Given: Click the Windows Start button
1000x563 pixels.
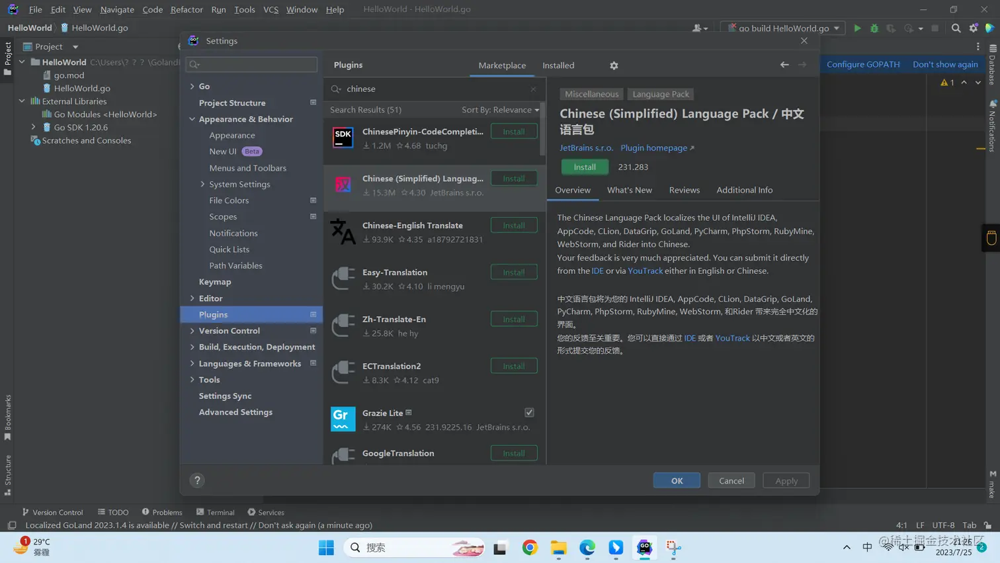Looking at the screenshot, I should coord(326,548).
